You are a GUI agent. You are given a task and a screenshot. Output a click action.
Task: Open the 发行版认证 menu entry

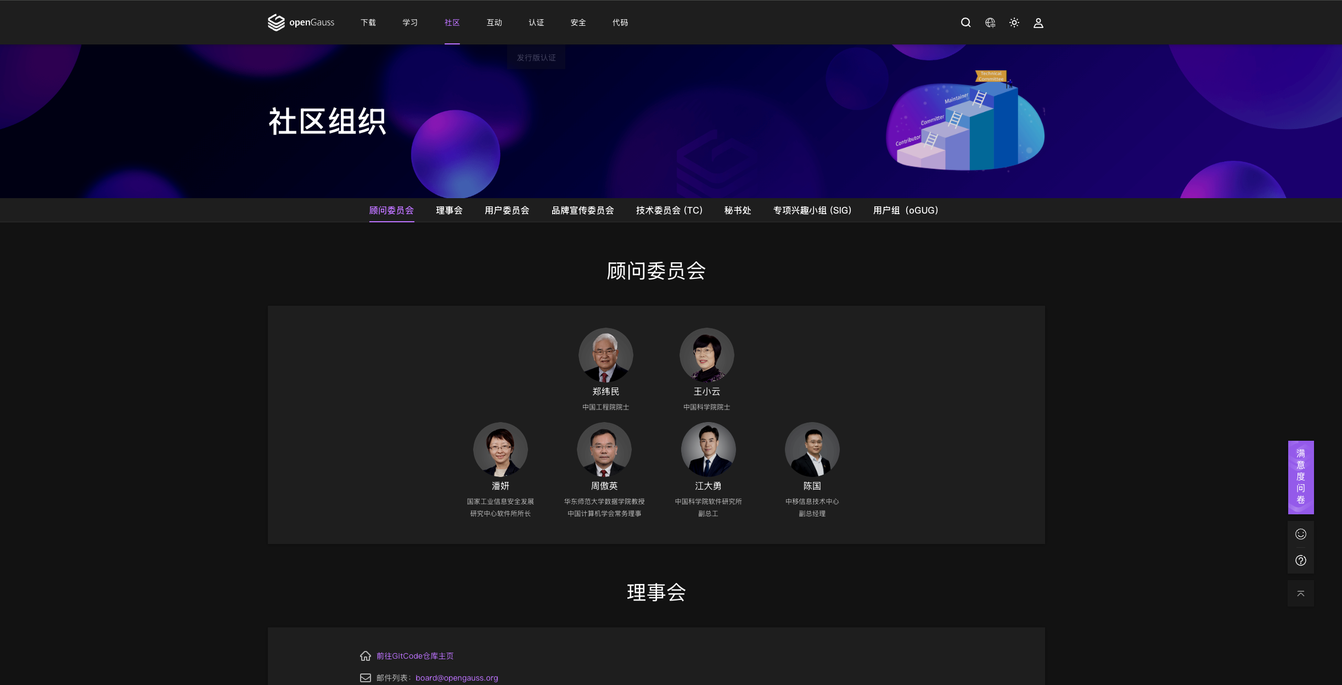tap(536, 57)
